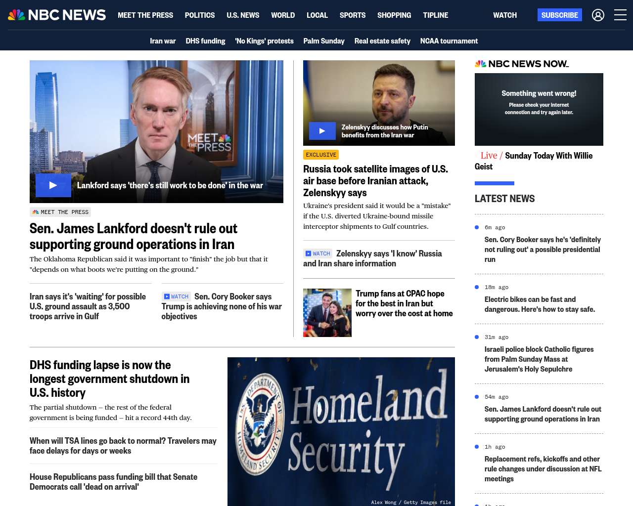Open the NCAA tournament trending link

[449, 41]
